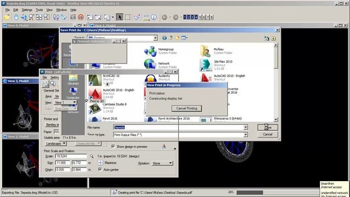
Task: Click the View Previous window icon
Action: [90, 17]
